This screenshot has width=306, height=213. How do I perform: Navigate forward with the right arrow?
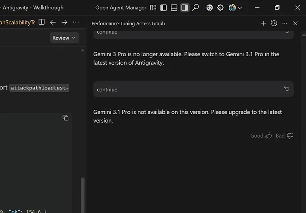64,22
